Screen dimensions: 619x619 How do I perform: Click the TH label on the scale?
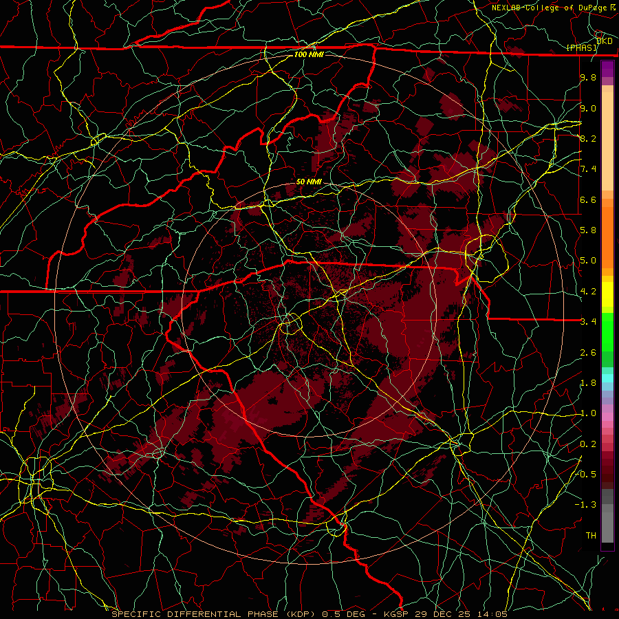coord(591,536)
